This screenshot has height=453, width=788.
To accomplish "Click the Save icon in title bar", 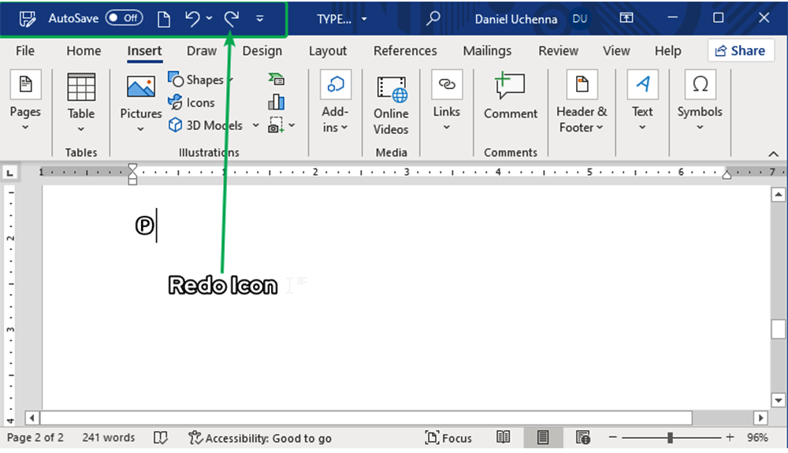I will (28, 18).
